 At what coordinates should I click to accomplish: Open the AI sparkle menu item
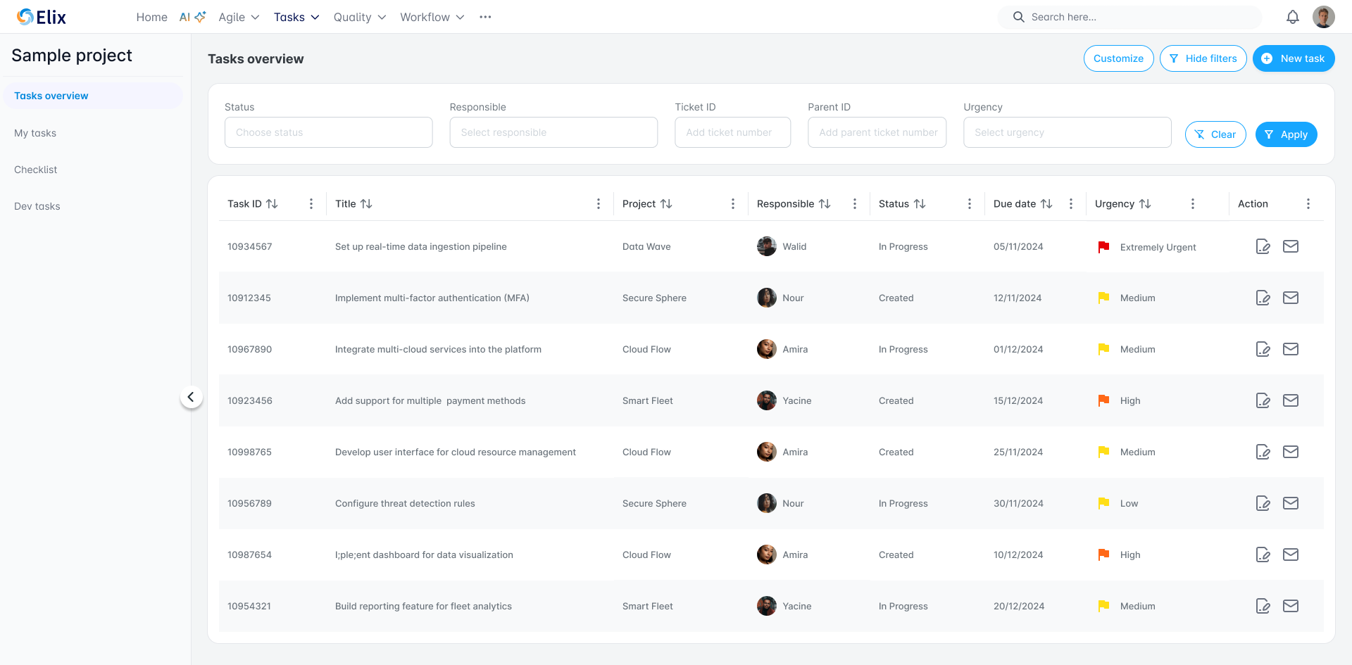192,17
